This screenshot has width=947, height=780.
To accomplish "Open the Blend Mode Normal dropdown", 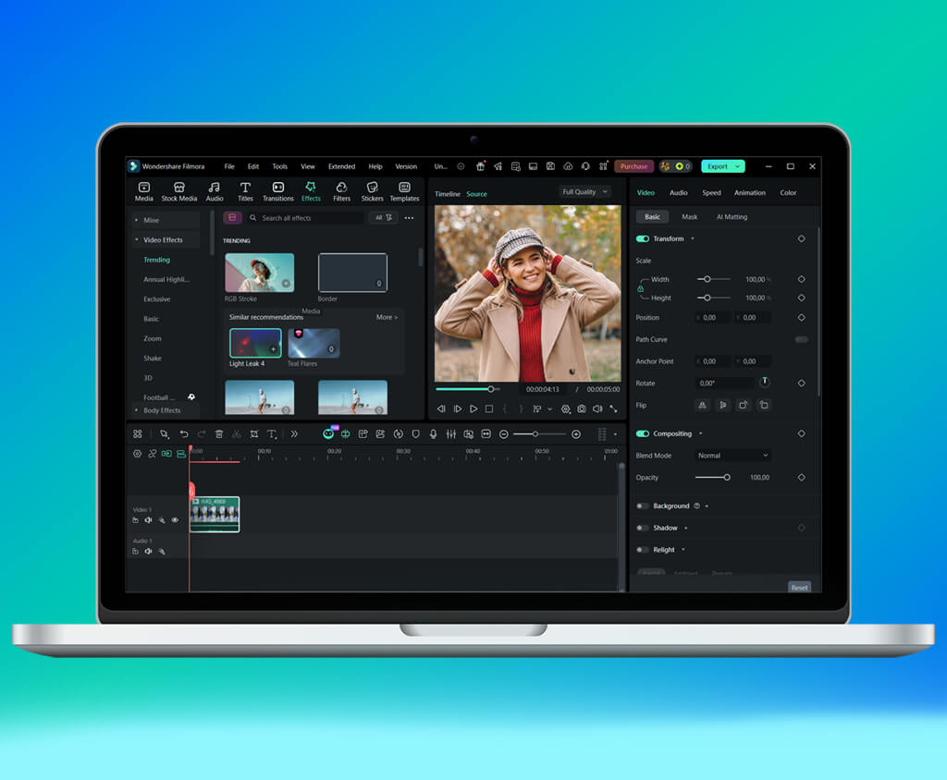I will 732,456.
